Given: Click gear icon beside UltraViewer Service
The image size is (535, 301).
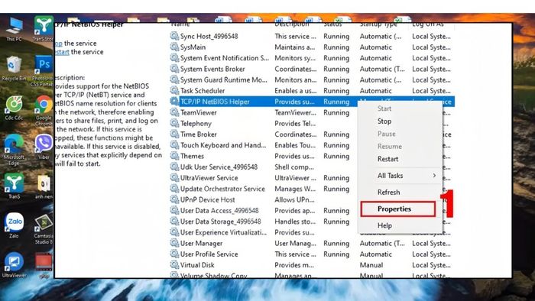Looking at the screenshot, I should pos(174,178).
